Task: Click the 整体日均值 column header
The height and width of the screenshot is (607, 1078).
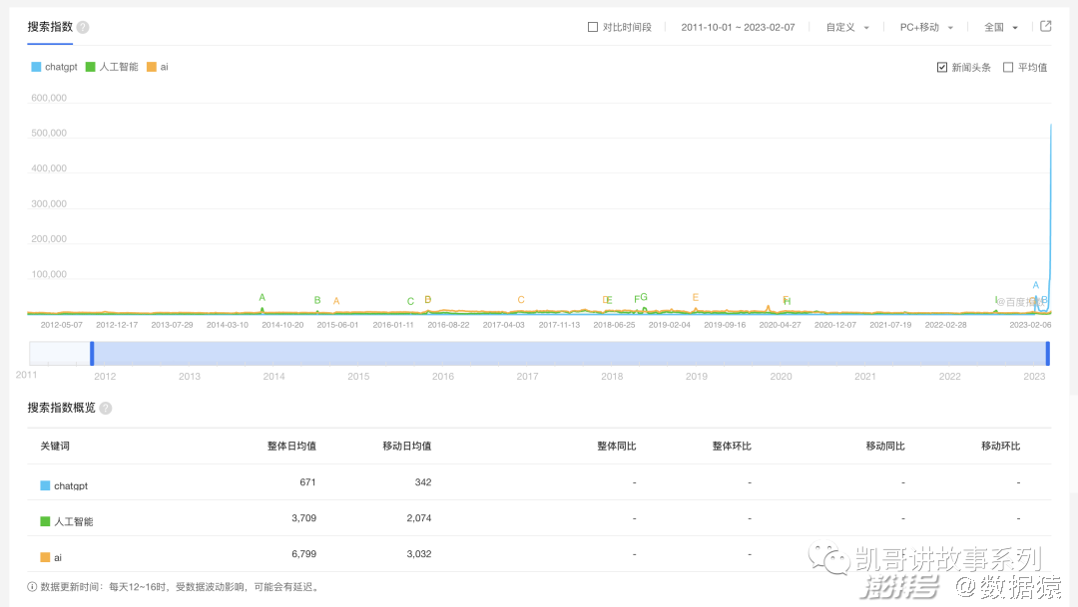Action: [x=291, y=446]
